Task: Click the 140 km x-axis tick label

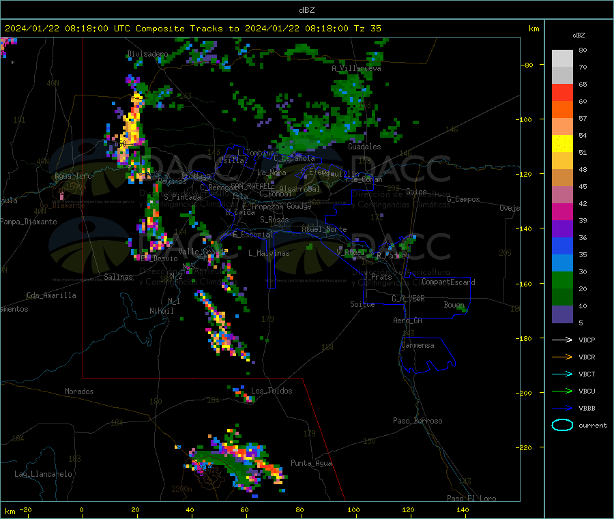Action: [x=463, y=509]
